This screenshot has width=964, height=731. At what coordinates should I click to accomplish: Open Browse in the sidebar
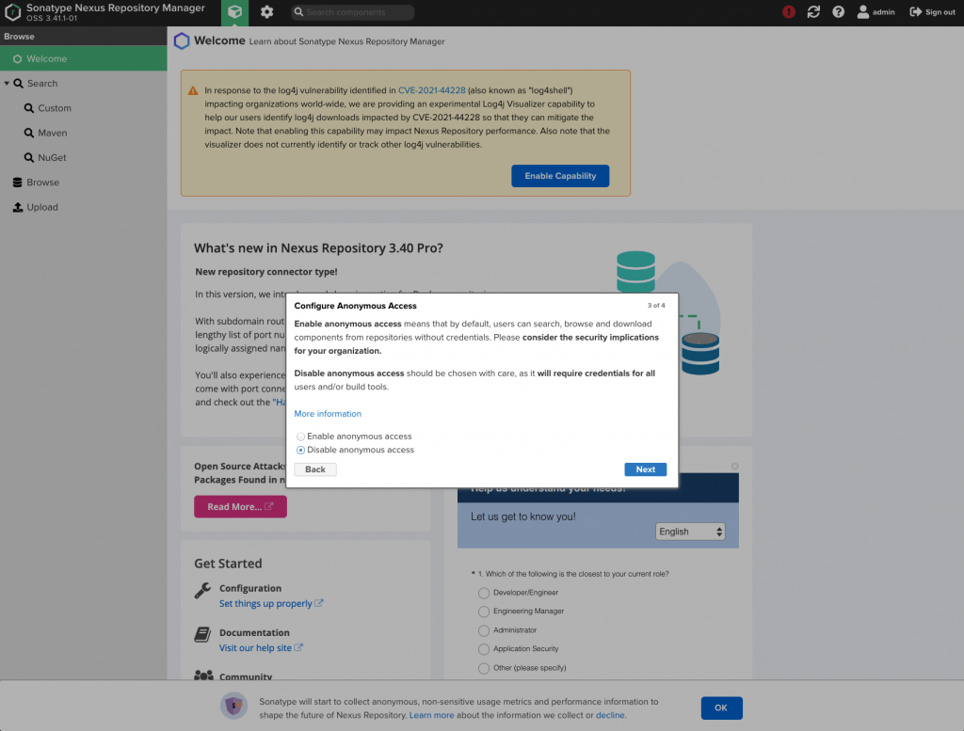(42, 183)
